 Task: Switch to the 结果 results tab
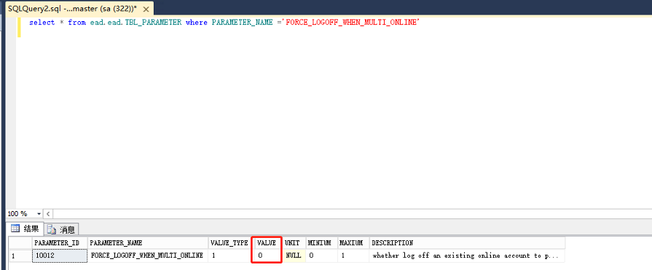tap(25, 228)
